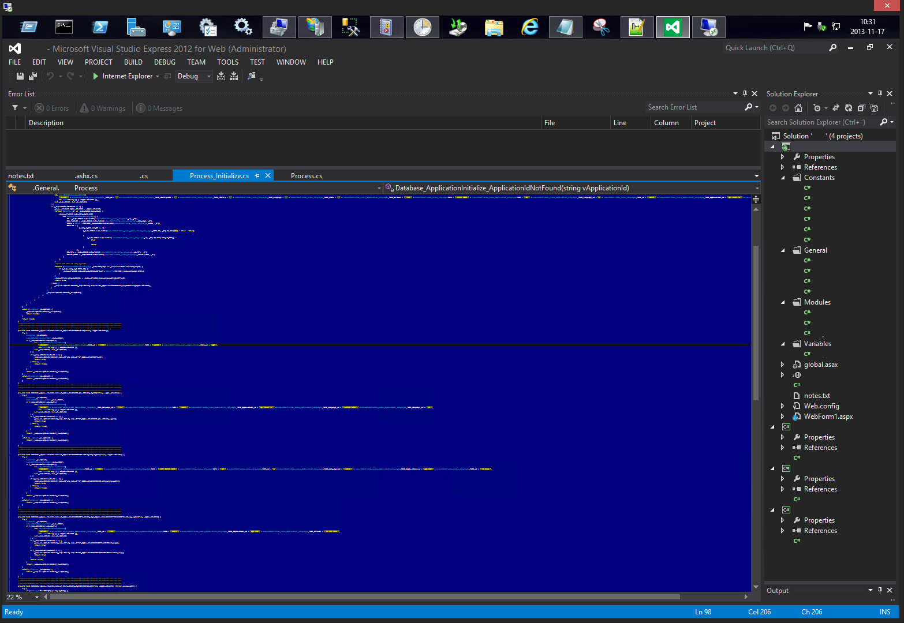Viewport: 904px width, 623px height.
Task: Open the PROJECT menu
Action: click(x=99, y=62)
